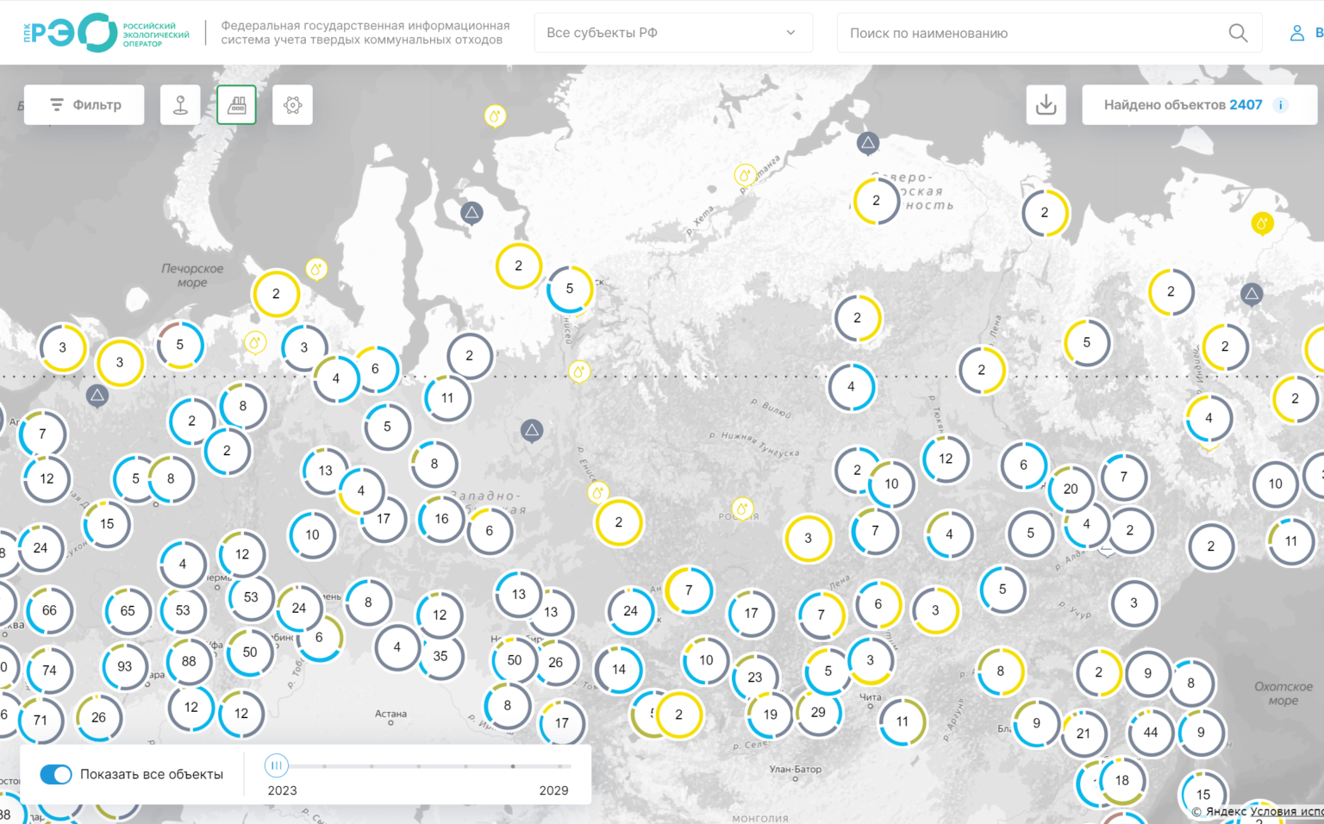Toggle the Показать все объекты switch
The width and height of the screenshot is (1324, 824).
pyautogui.click(x=57, y=774)
